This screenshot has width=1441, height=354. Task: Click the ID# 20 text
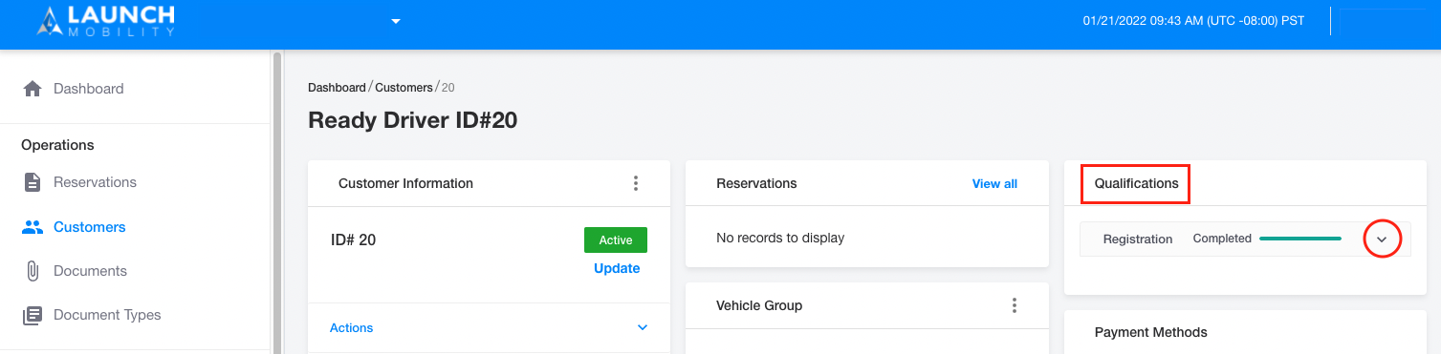[353, 239]
